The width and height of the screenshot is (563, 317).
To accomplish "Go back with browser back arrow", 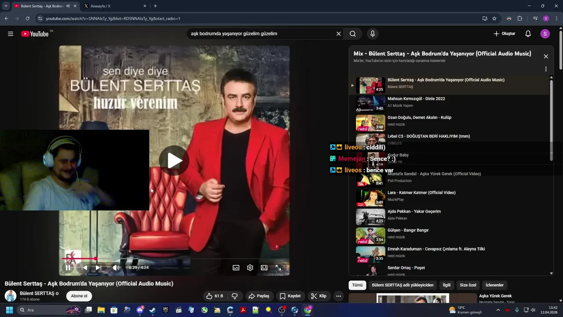I will 6,18.
